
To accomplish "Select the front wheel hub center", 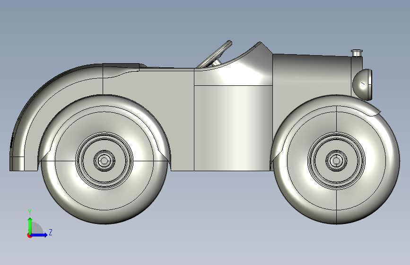I will coord(336,161).
